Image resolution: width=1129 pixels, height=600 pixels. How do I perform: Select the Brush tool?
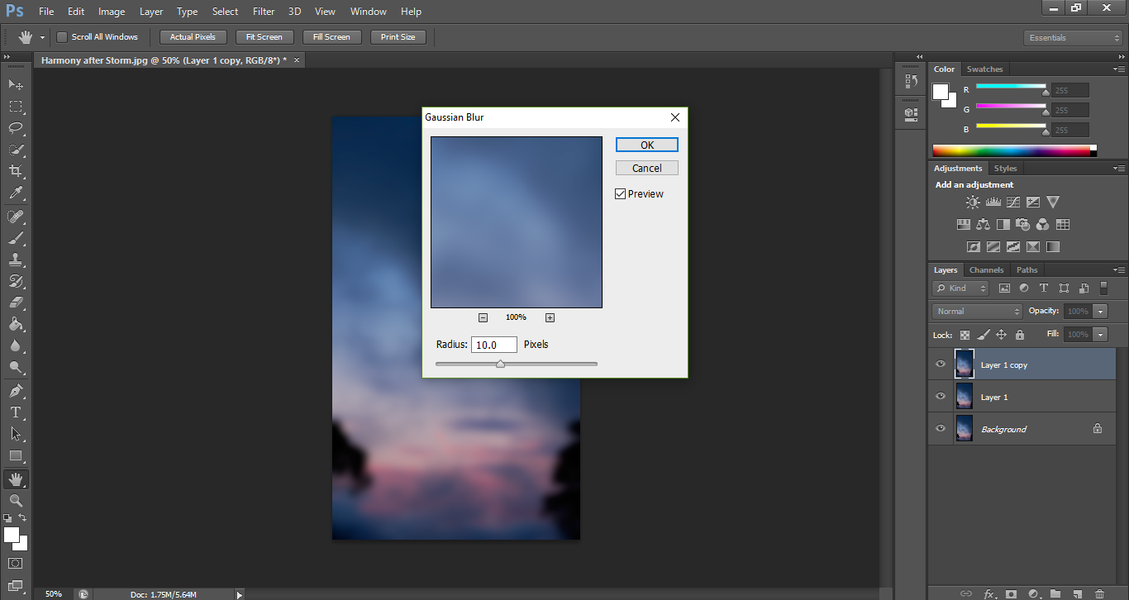pos(16,238)
